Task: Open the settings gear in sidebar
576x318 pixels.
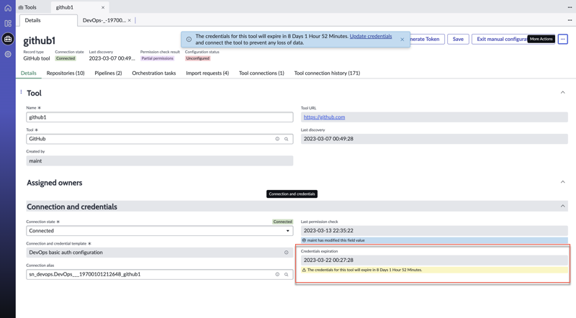Action: pyautogui.click(x=8, y=55)
